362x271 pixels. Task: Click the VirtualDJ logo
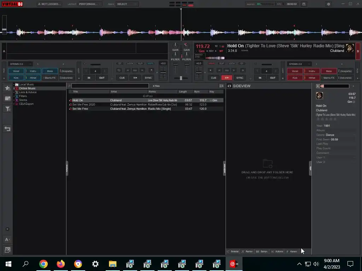pyautogui.click(x=12, y=4)
